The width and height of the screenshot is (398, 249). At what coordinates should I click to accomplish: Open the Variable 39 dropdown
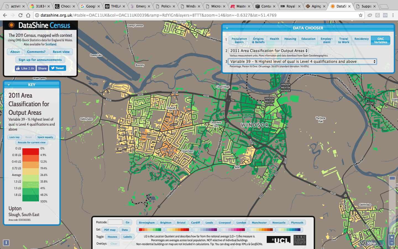[302, 61]
